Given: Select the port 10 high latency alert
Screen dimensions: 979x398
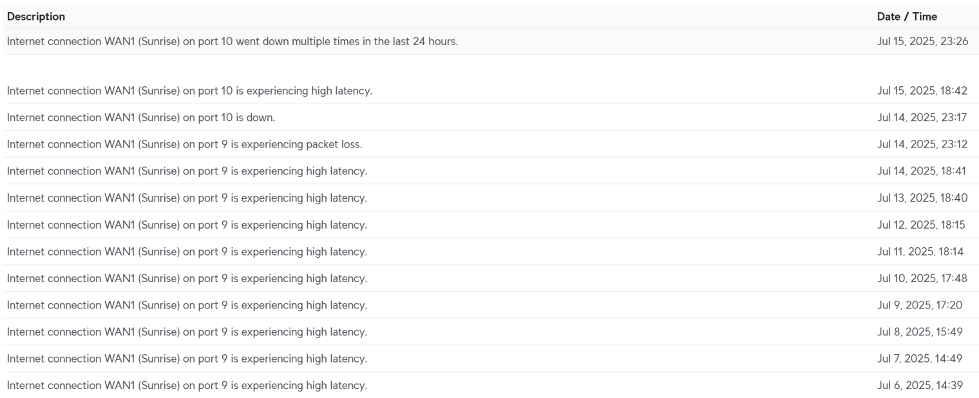Looking at the screenshot, I should [x=189, y=91].
